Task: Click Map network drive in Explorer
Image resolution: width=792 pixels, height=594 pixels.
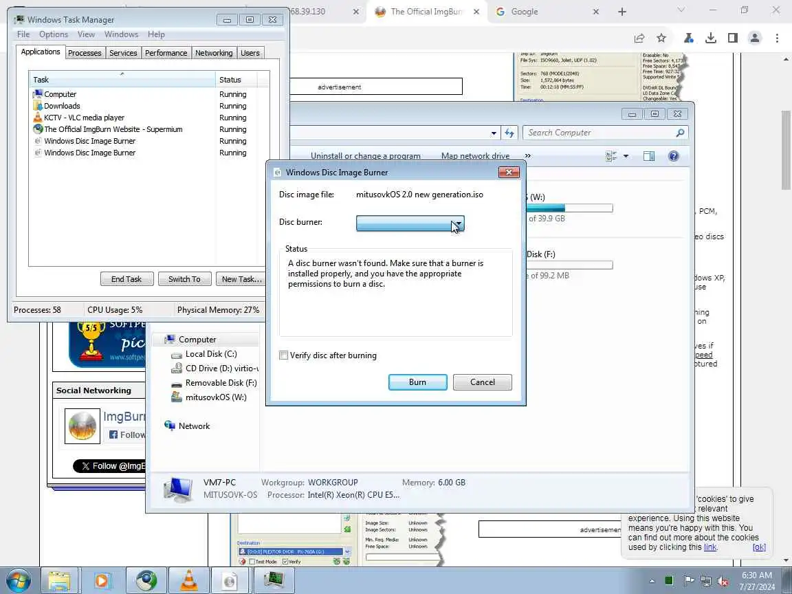Action: [475, 155]
